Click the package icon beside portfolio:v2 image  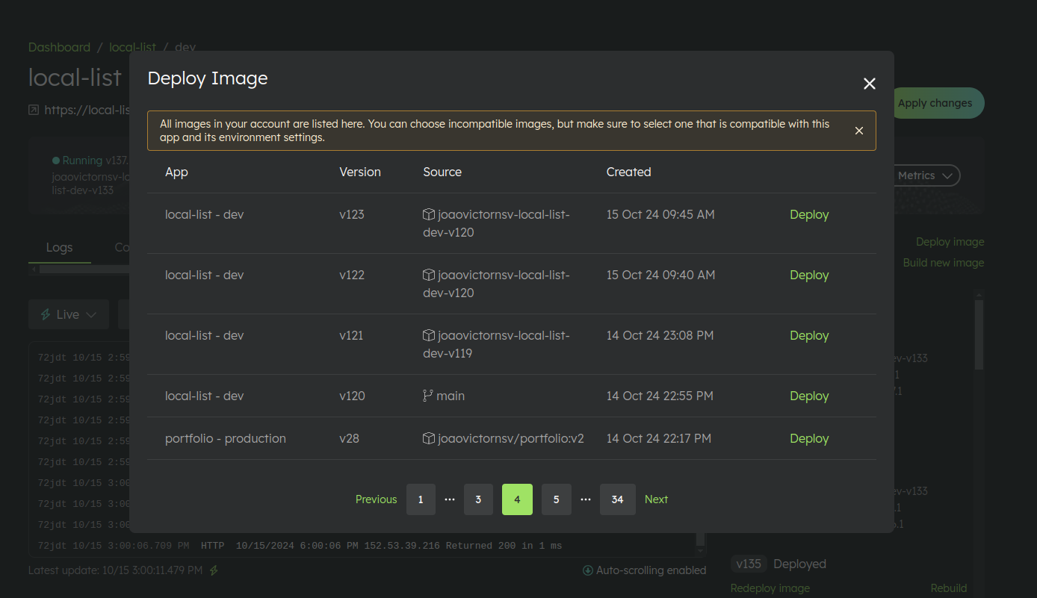[428, 438]
